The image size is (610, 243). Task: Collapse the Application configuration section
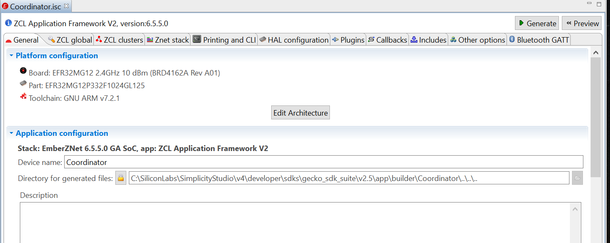coord(11,133)
